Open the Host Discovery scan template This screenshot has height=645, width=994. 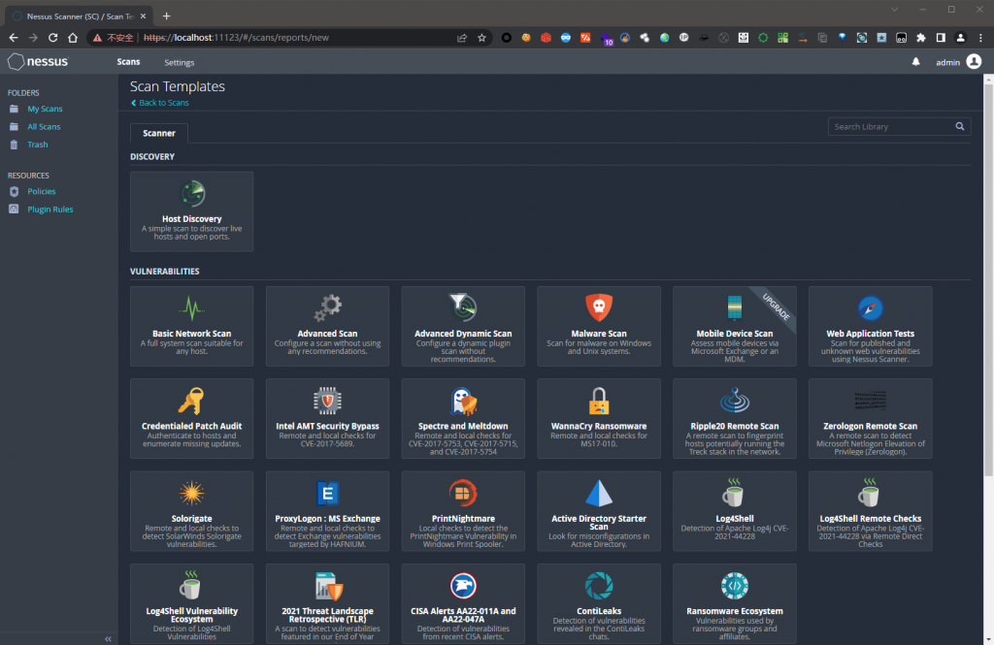click(191, 210)
